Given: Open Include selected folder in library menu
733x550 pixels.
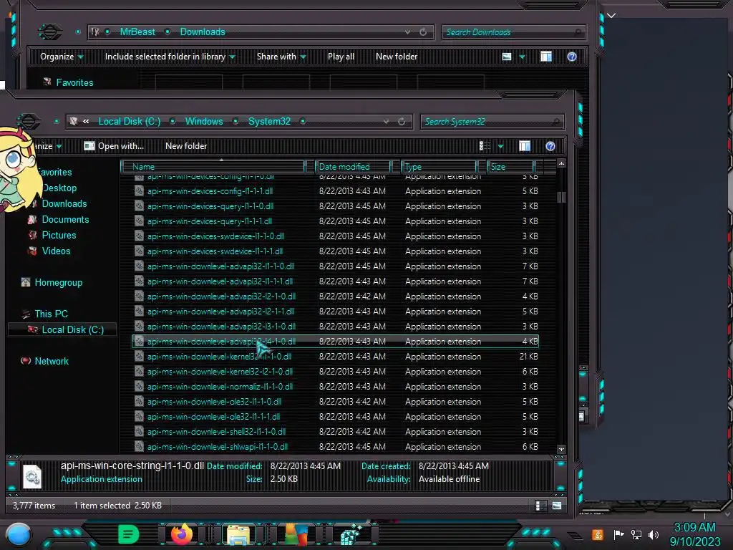Looking at the screenshot, I should [x=170, y=57].
